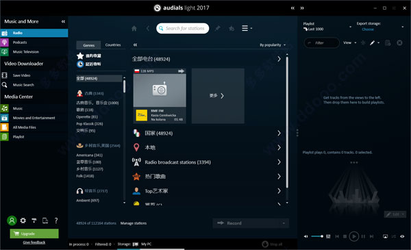Viewport: 411px width, 250px height.
Task: Select the Ambient (697) genre
Action: [x=88, y=201]
